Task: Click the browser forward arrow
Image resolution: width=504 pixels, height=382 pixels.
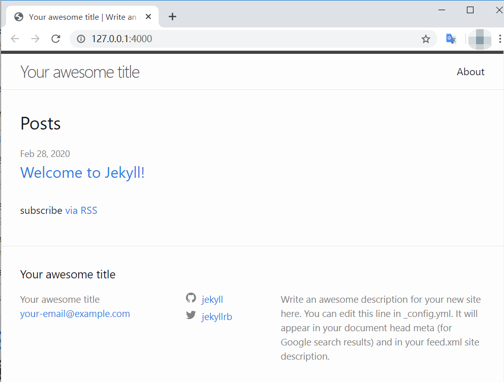Action: pyautogui.click(x=35, y=39)
